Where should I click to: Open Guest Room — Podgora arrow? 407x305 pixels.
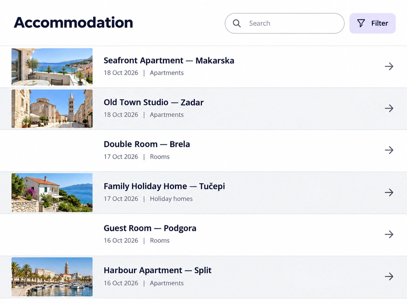pos(389,234)
